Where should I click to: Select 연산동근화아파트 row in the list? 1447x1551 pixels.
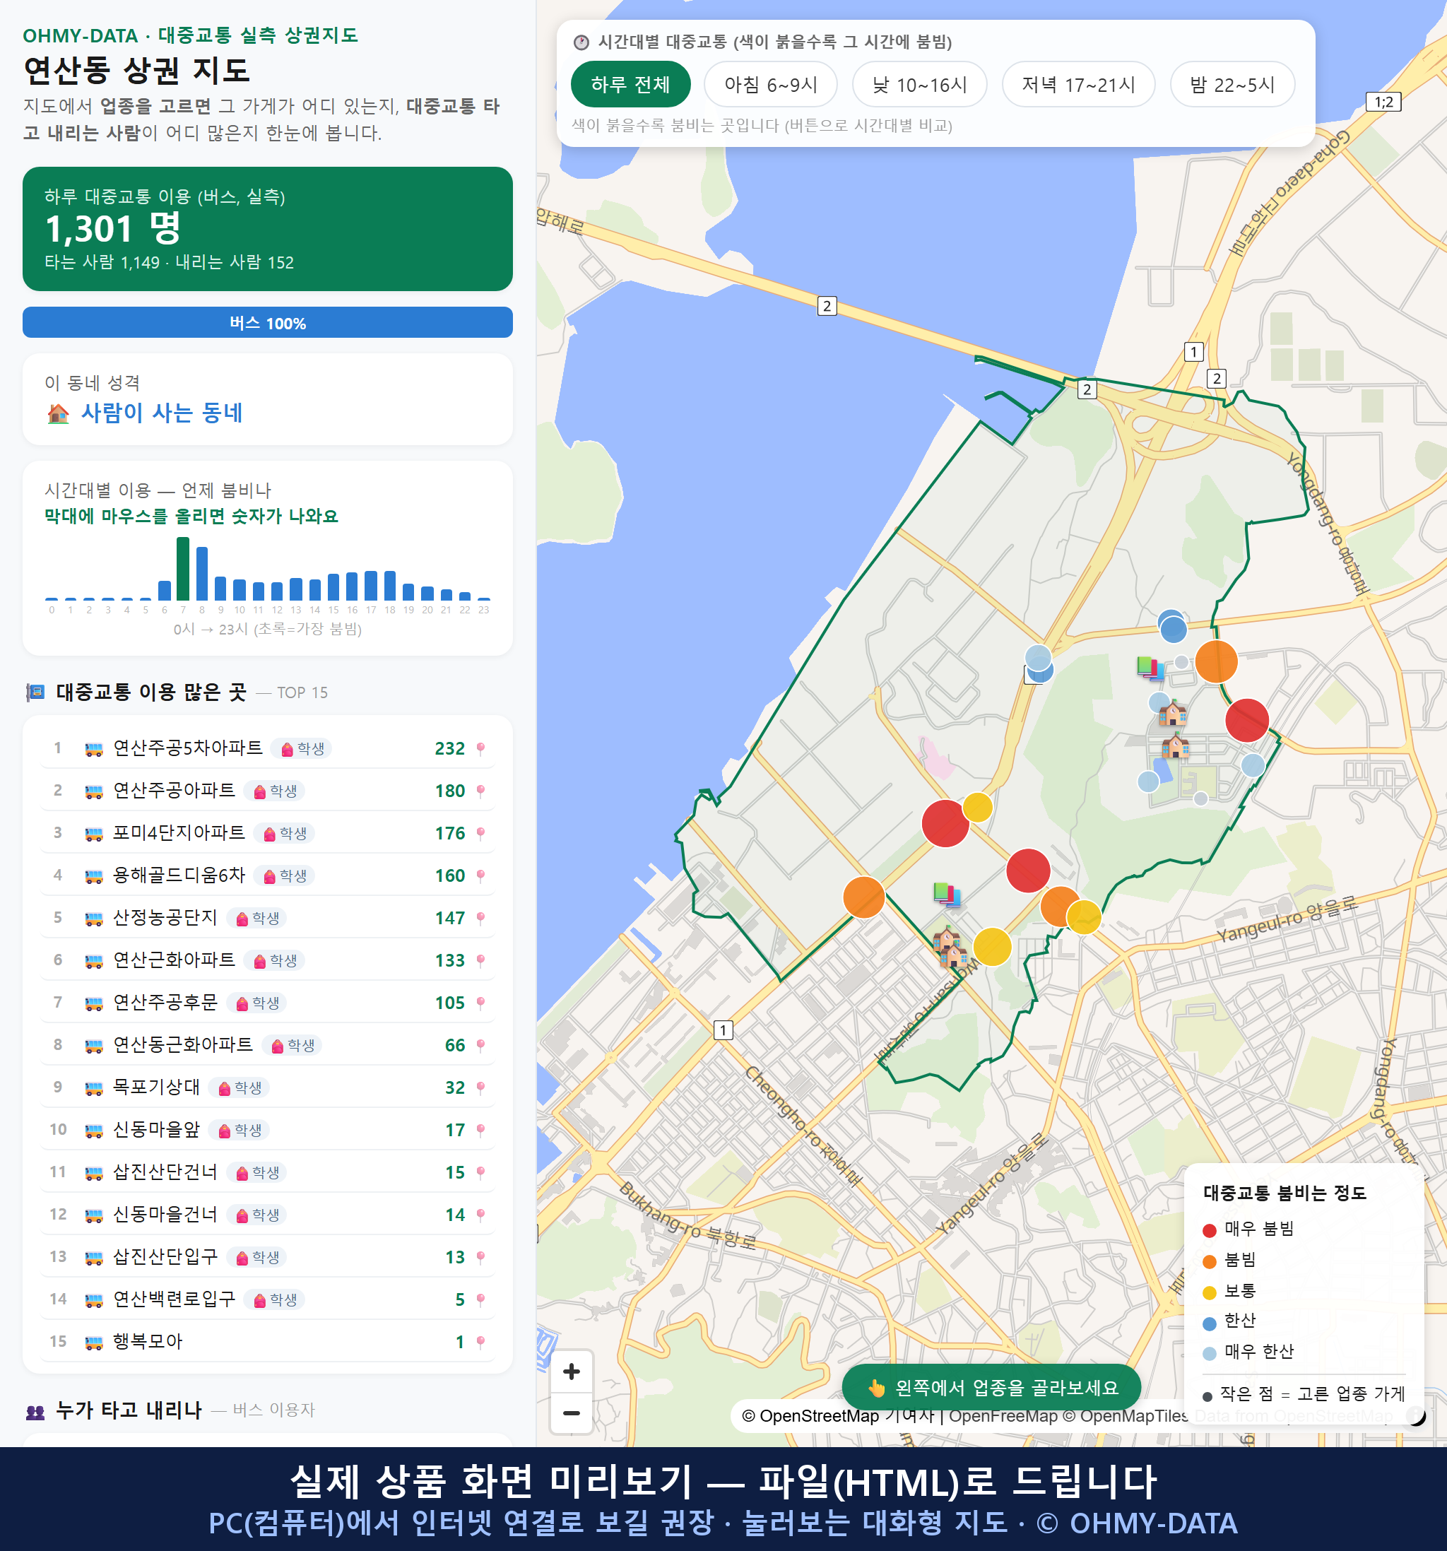[268, 1044]
